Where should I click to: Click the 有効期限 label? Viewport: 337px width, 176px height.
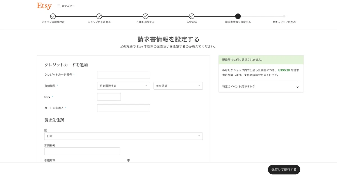50,86
